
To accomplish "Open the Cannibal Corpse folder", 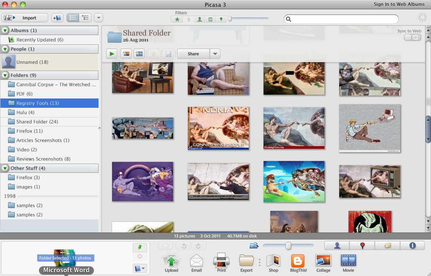I will point(49,85).
